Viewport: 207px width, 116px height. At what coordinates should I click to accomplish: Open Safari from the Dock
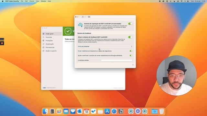[x=114, y=111]
